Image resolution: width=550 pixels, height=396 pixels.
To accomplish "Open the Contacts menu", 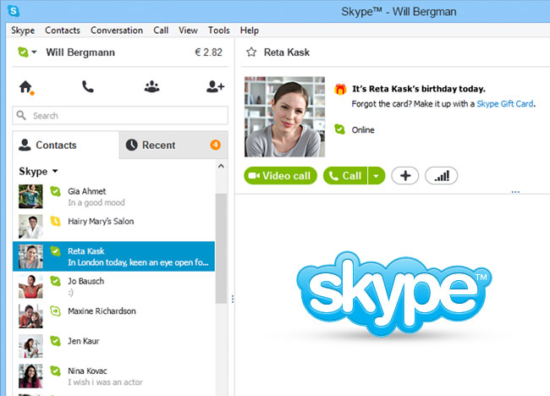I will [63, 30].
